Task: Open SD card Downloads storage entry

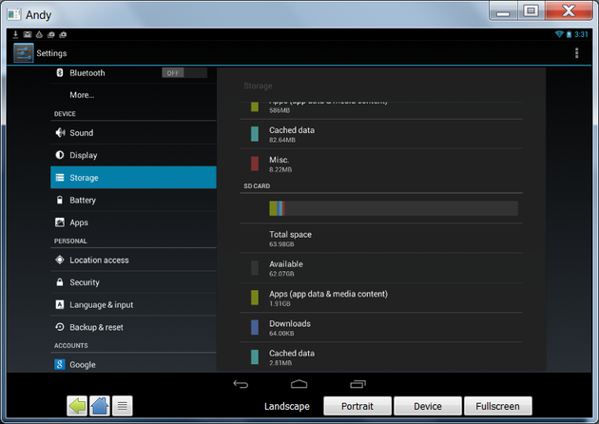Action: click(x=381, y=327)
